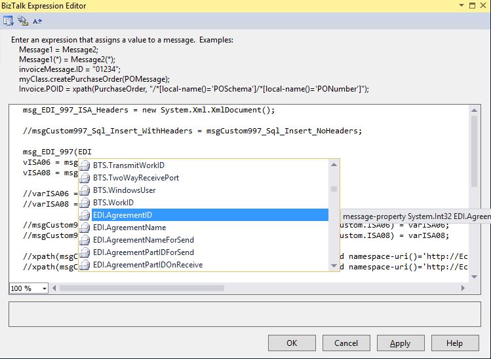Click the parameter info toolbar icon
Viewport: 491px width, 359px height.
click(x=23, y=21)
